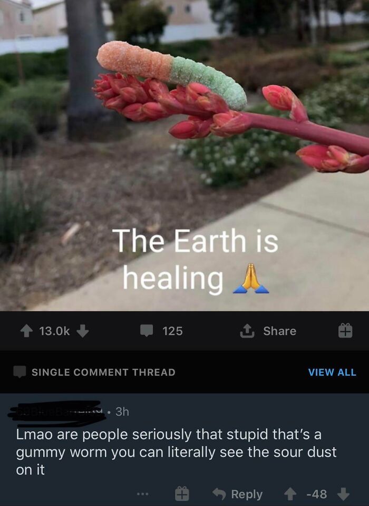The width and height of the screenshot is (369, 506).
Task: Give an award using the post's gift icon
Action: pos(345,331)
